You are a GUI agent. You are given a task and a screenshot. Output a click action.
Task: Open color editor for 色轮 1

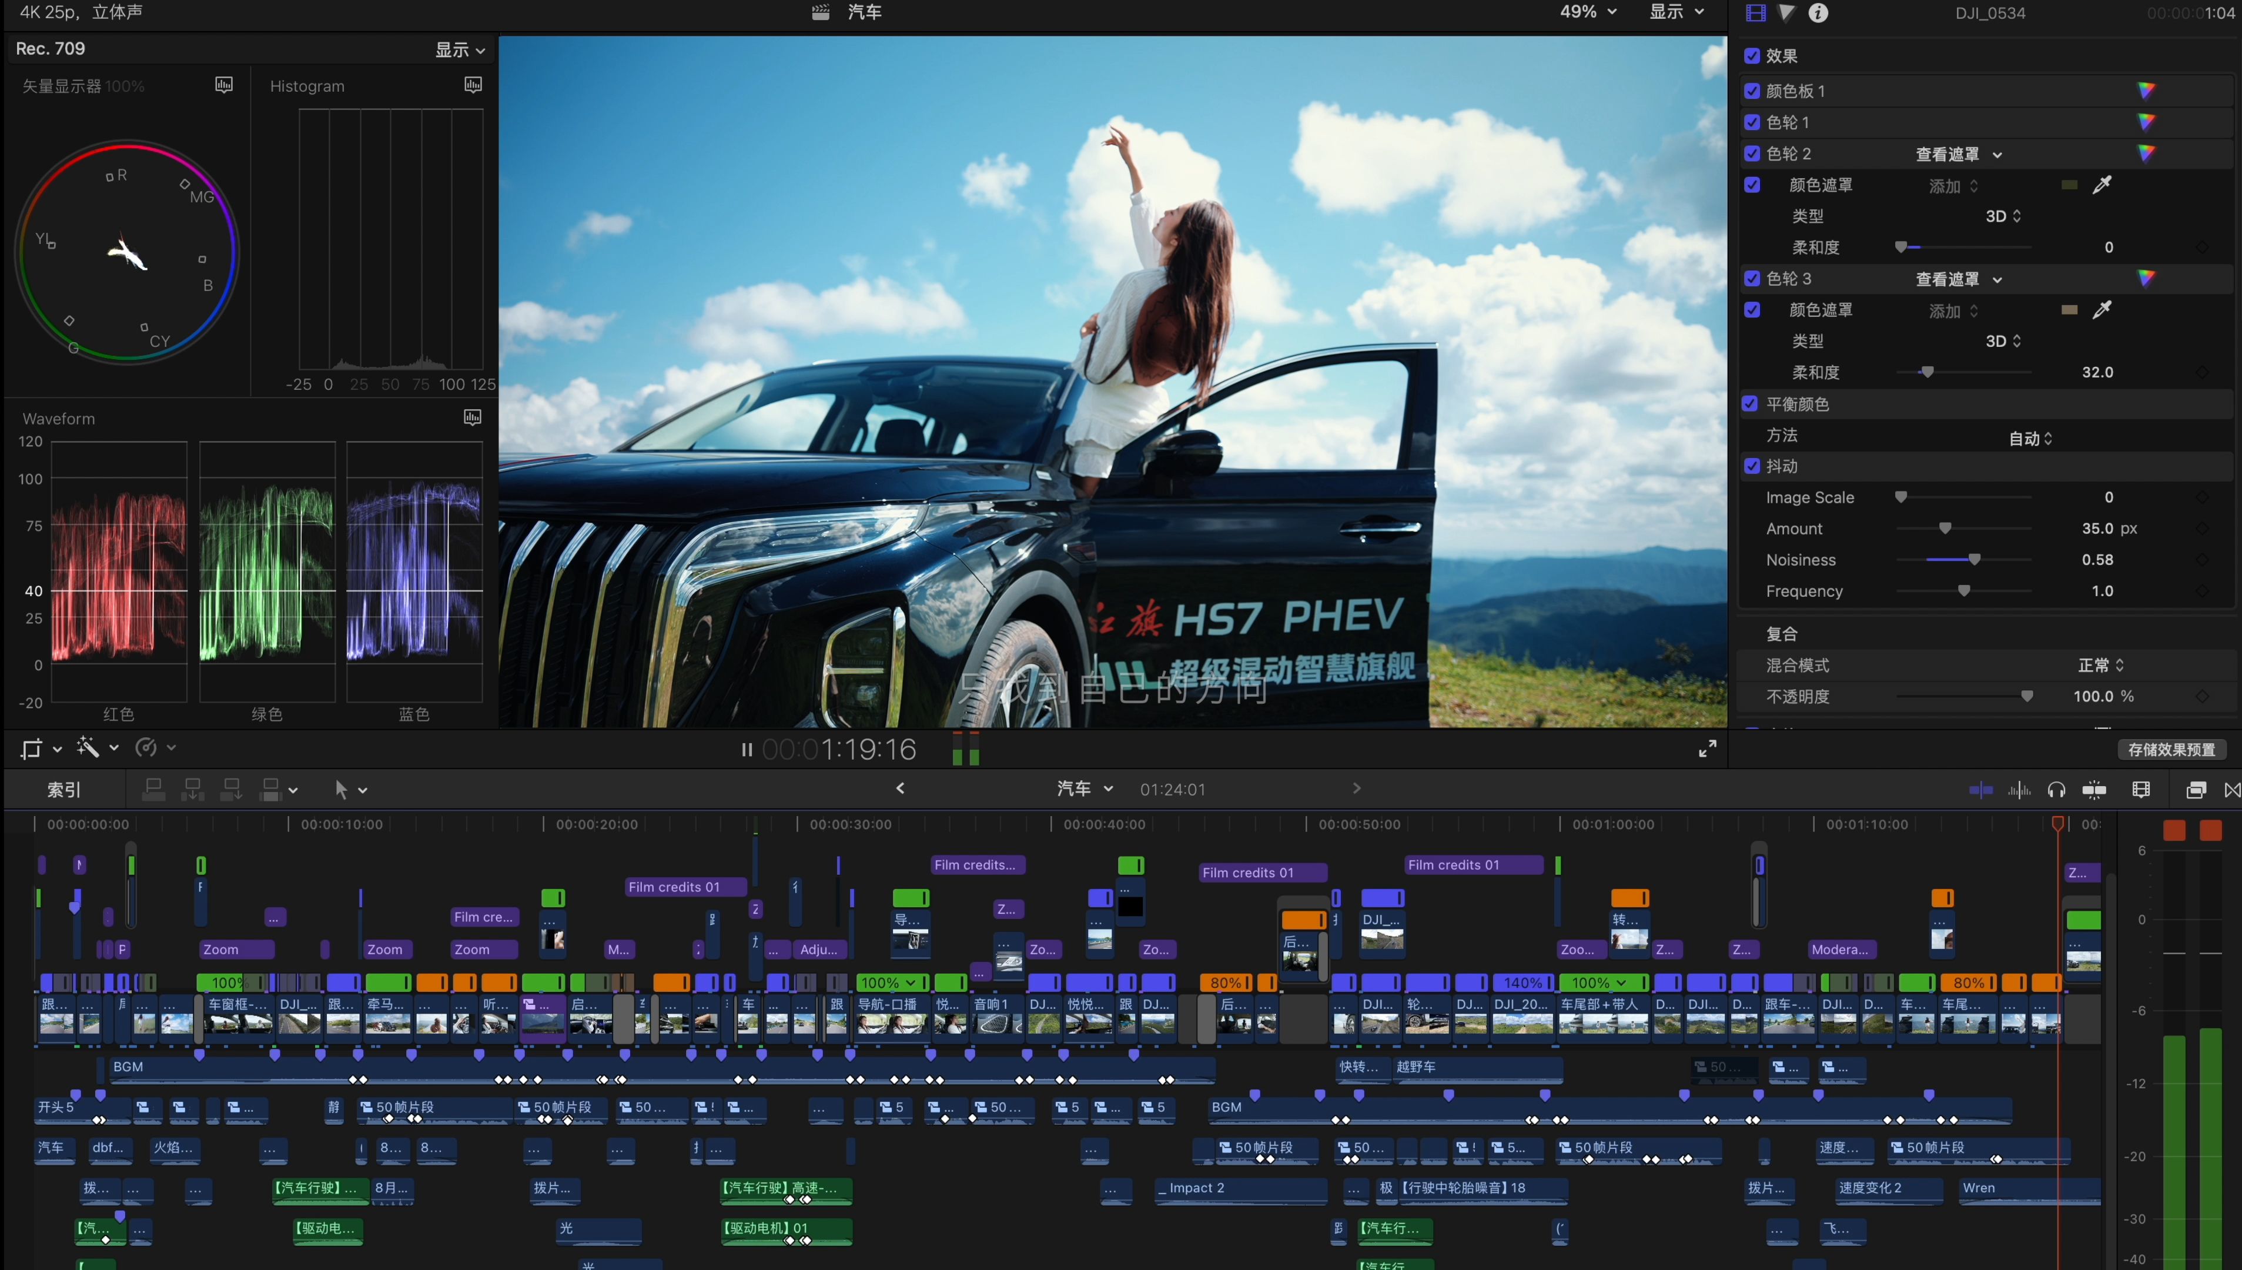(x=2146, y=122)
